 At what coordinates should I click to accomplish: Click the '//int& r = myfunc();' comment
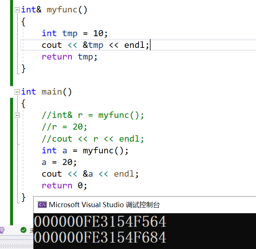pos(93,115)
